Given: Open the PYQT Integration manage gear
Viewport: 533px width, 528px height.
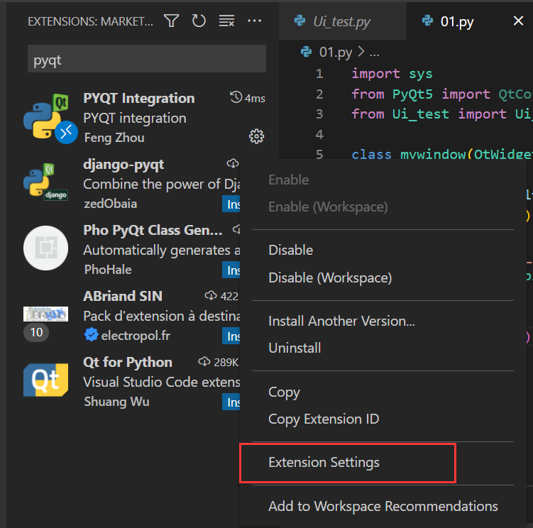Looking at the screenshot, I should click(x=256, y=136).
